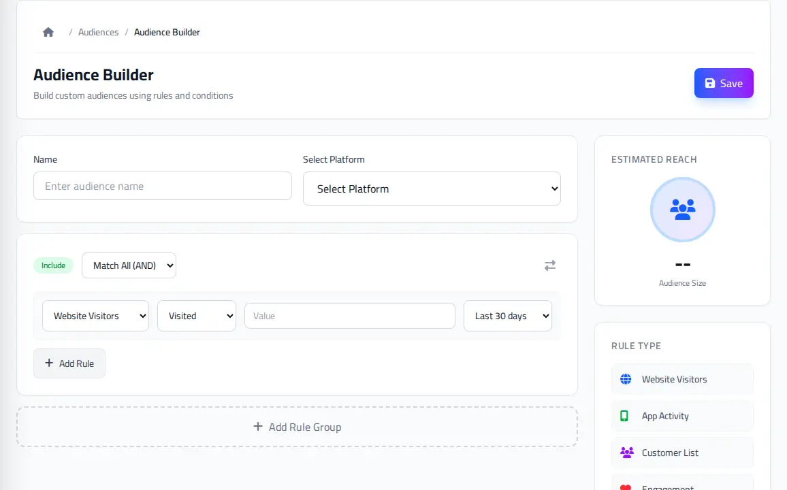Select Customer List rule type
The width and height of the screenshot is (787, 490).
[x=682, y=453]
